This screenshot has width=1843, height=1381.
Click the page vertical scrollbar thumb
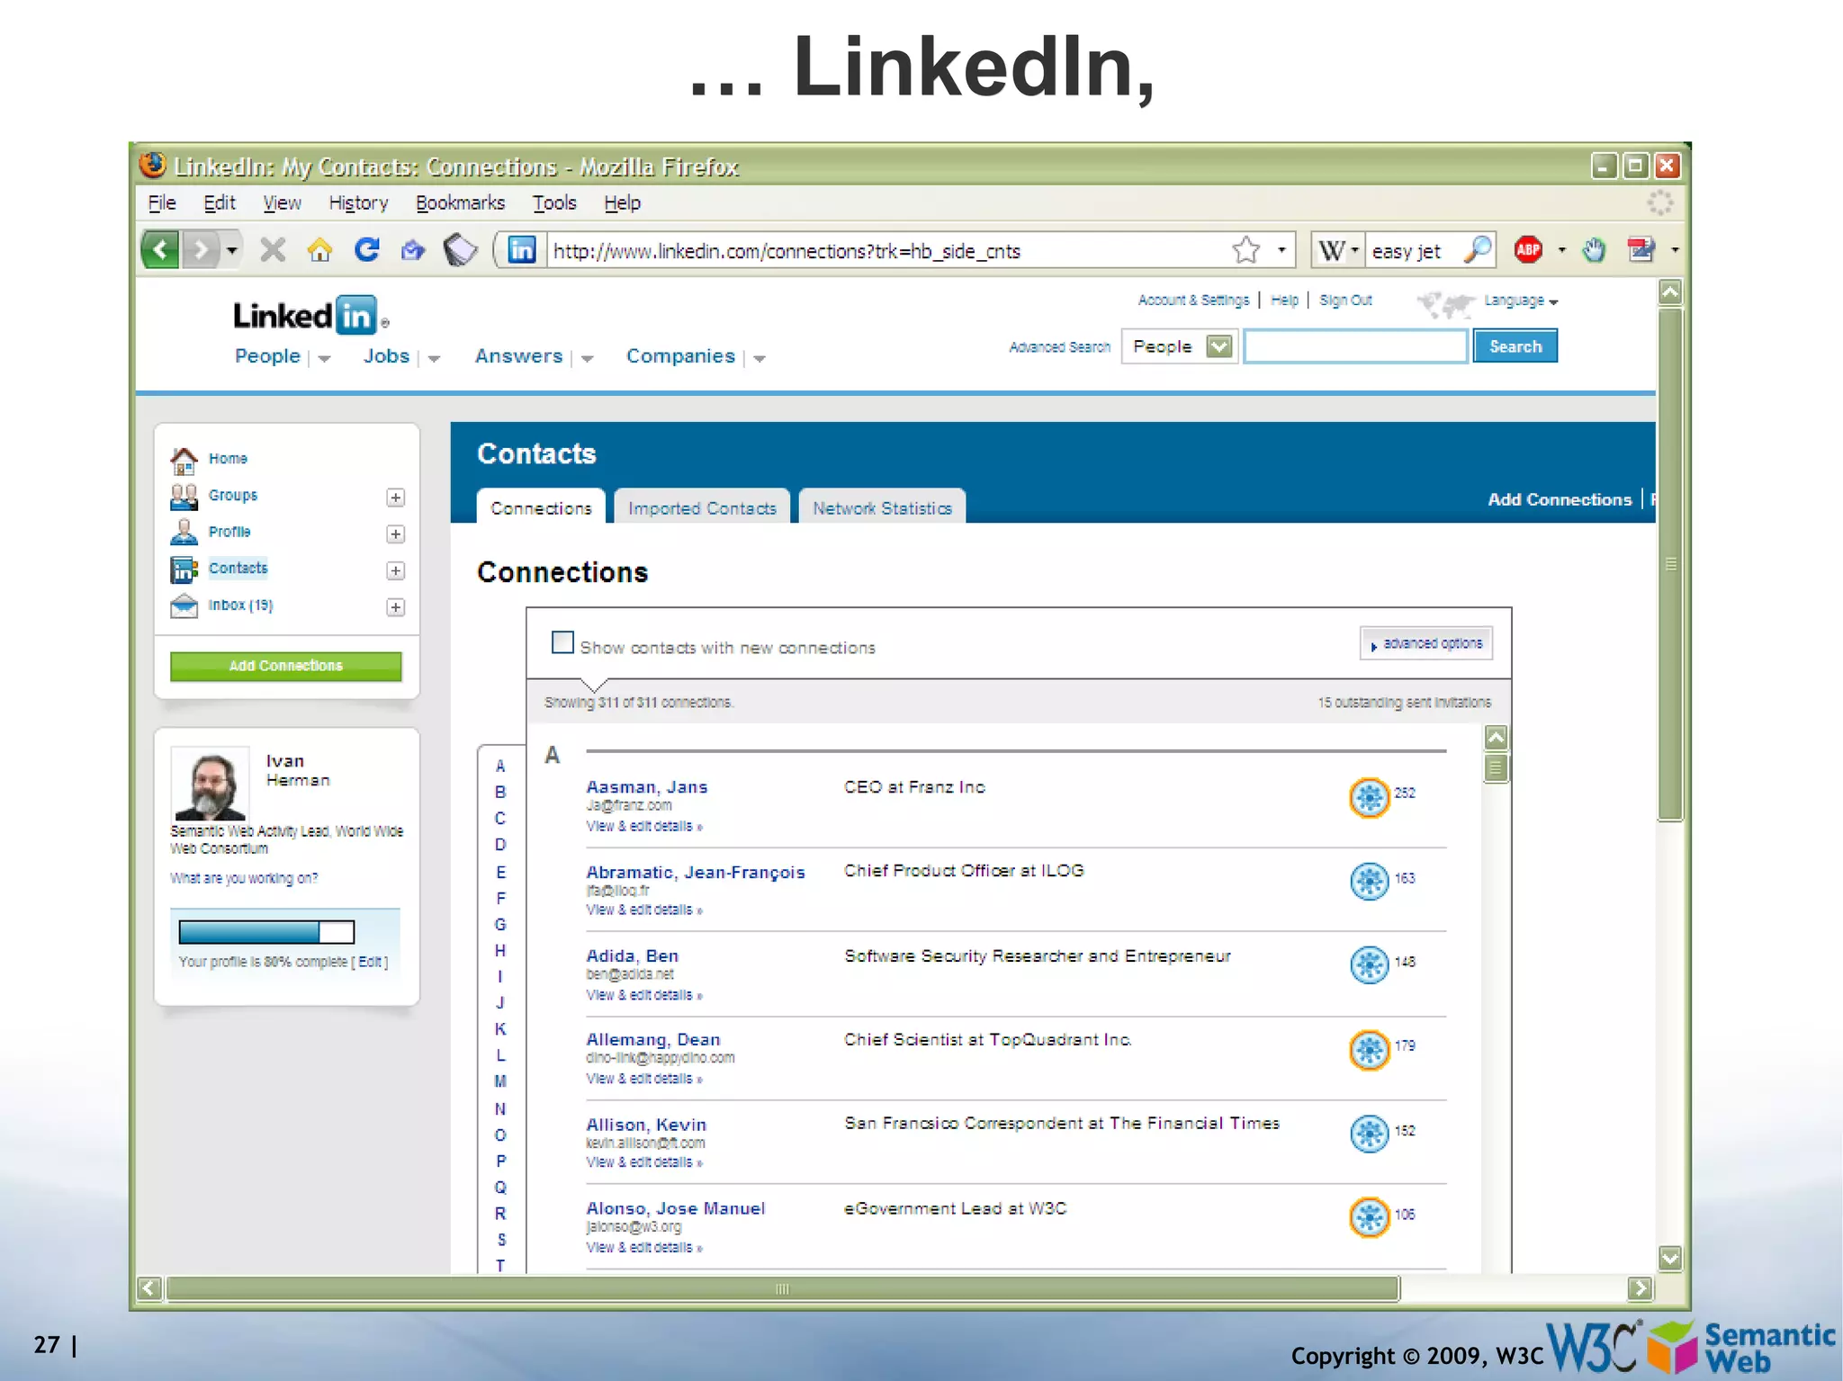pyautogui.click(x=1670, y=564)
